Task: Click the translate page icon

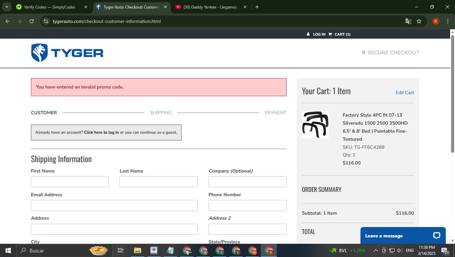Action: (x=408, y=21)
